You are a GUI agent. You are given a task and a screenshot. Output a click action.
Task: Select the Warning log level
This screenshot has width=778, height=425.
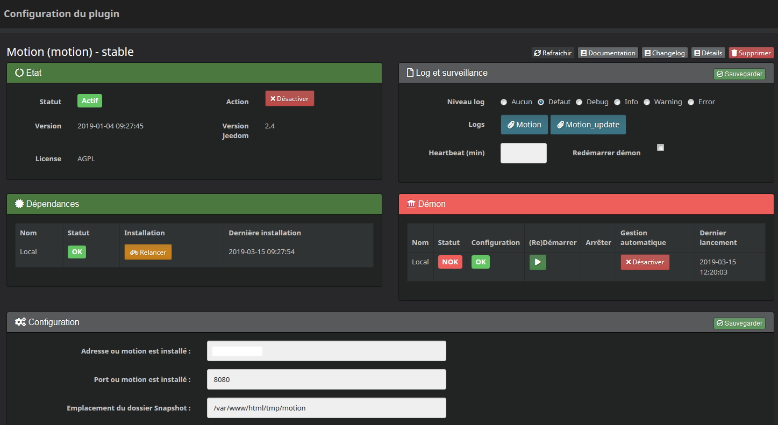coord(647,102)
